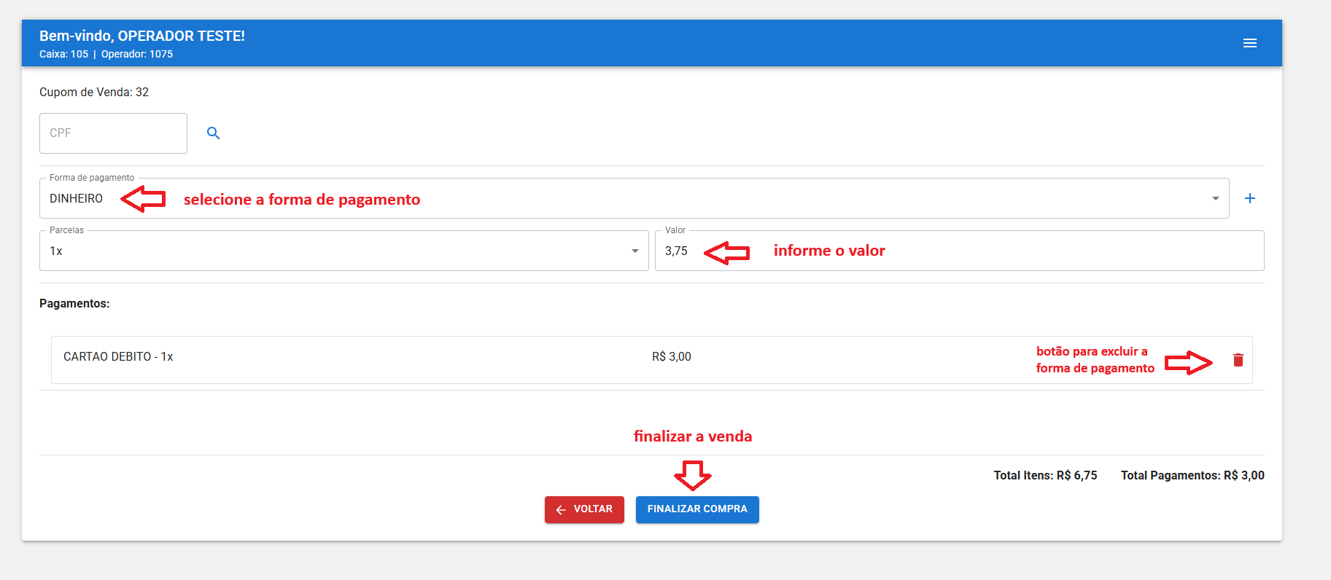Click the 1x installments value
The width and height of the screenshot is (1331, 580).
[56, 251]
